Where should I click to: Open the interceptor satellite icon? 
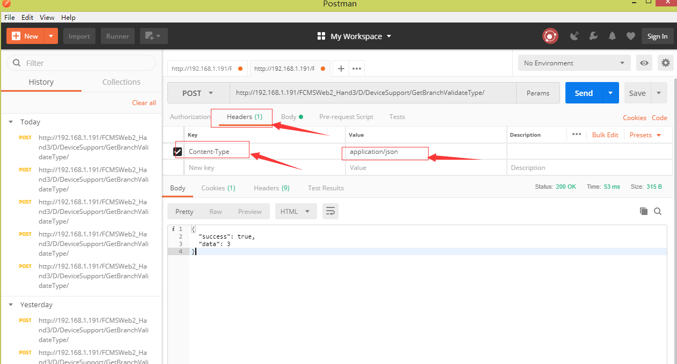point(575,36)
